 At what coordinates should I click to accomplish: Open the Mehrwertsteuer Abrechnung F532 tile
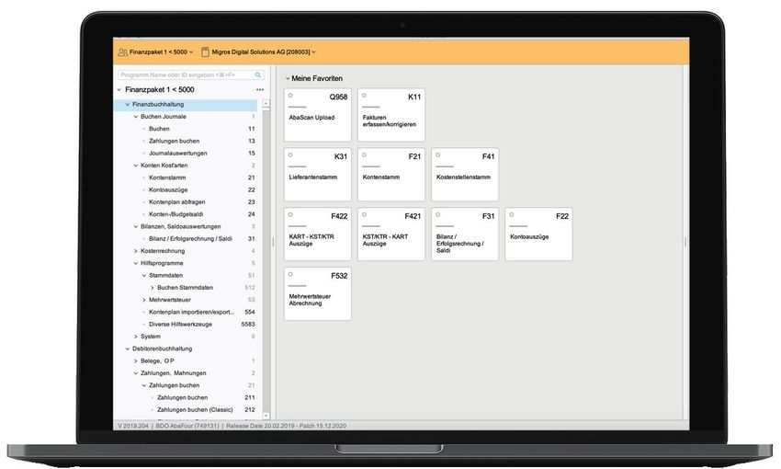click(x=317, y=293)
